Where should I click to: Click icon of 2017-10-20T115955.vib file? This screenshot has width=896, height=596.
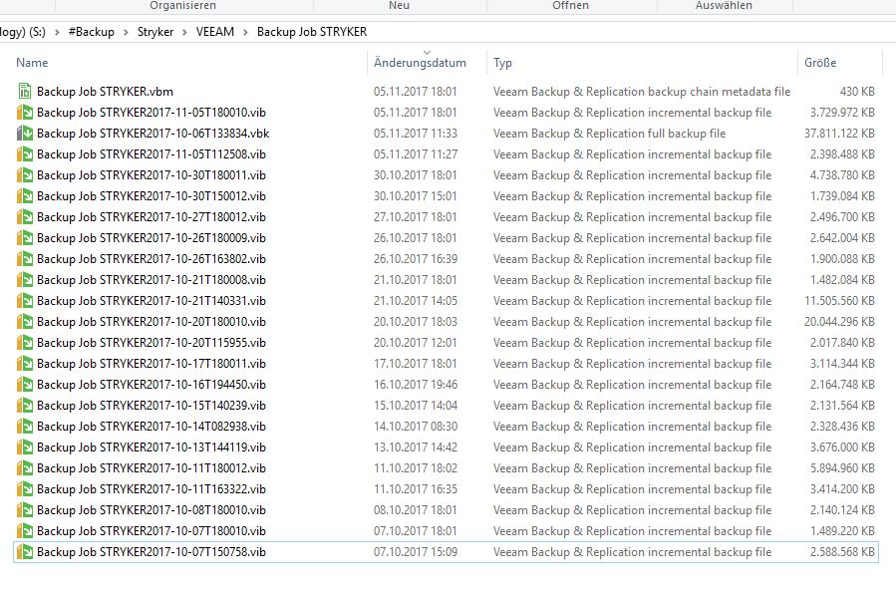(x=25, y=343)
